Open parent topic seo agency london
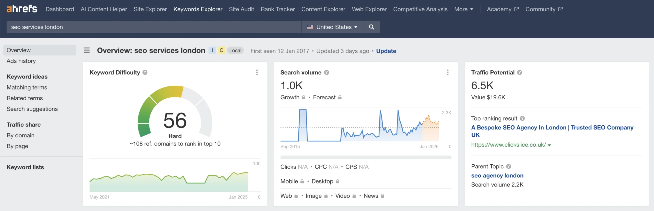 point(497,176)
